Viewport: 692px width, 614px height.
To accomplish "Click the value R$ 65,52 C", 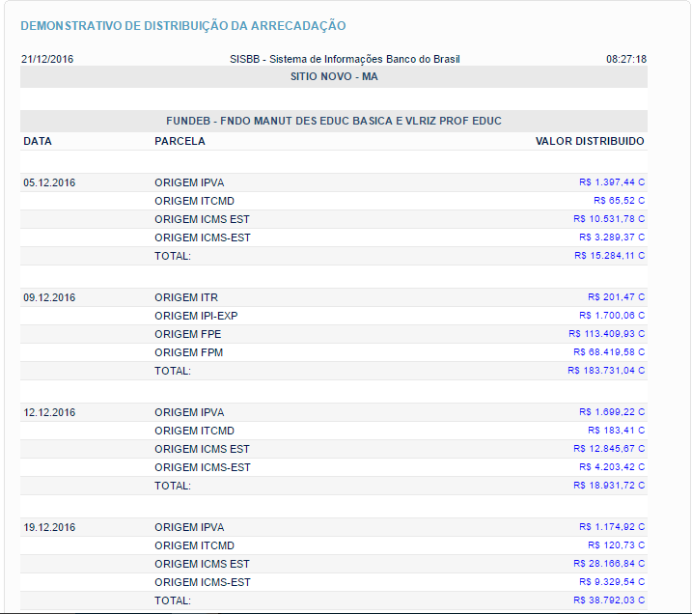I will point(619,201).
